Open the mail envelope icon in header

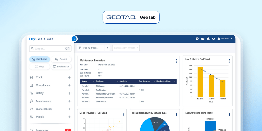tap(203, 39)
